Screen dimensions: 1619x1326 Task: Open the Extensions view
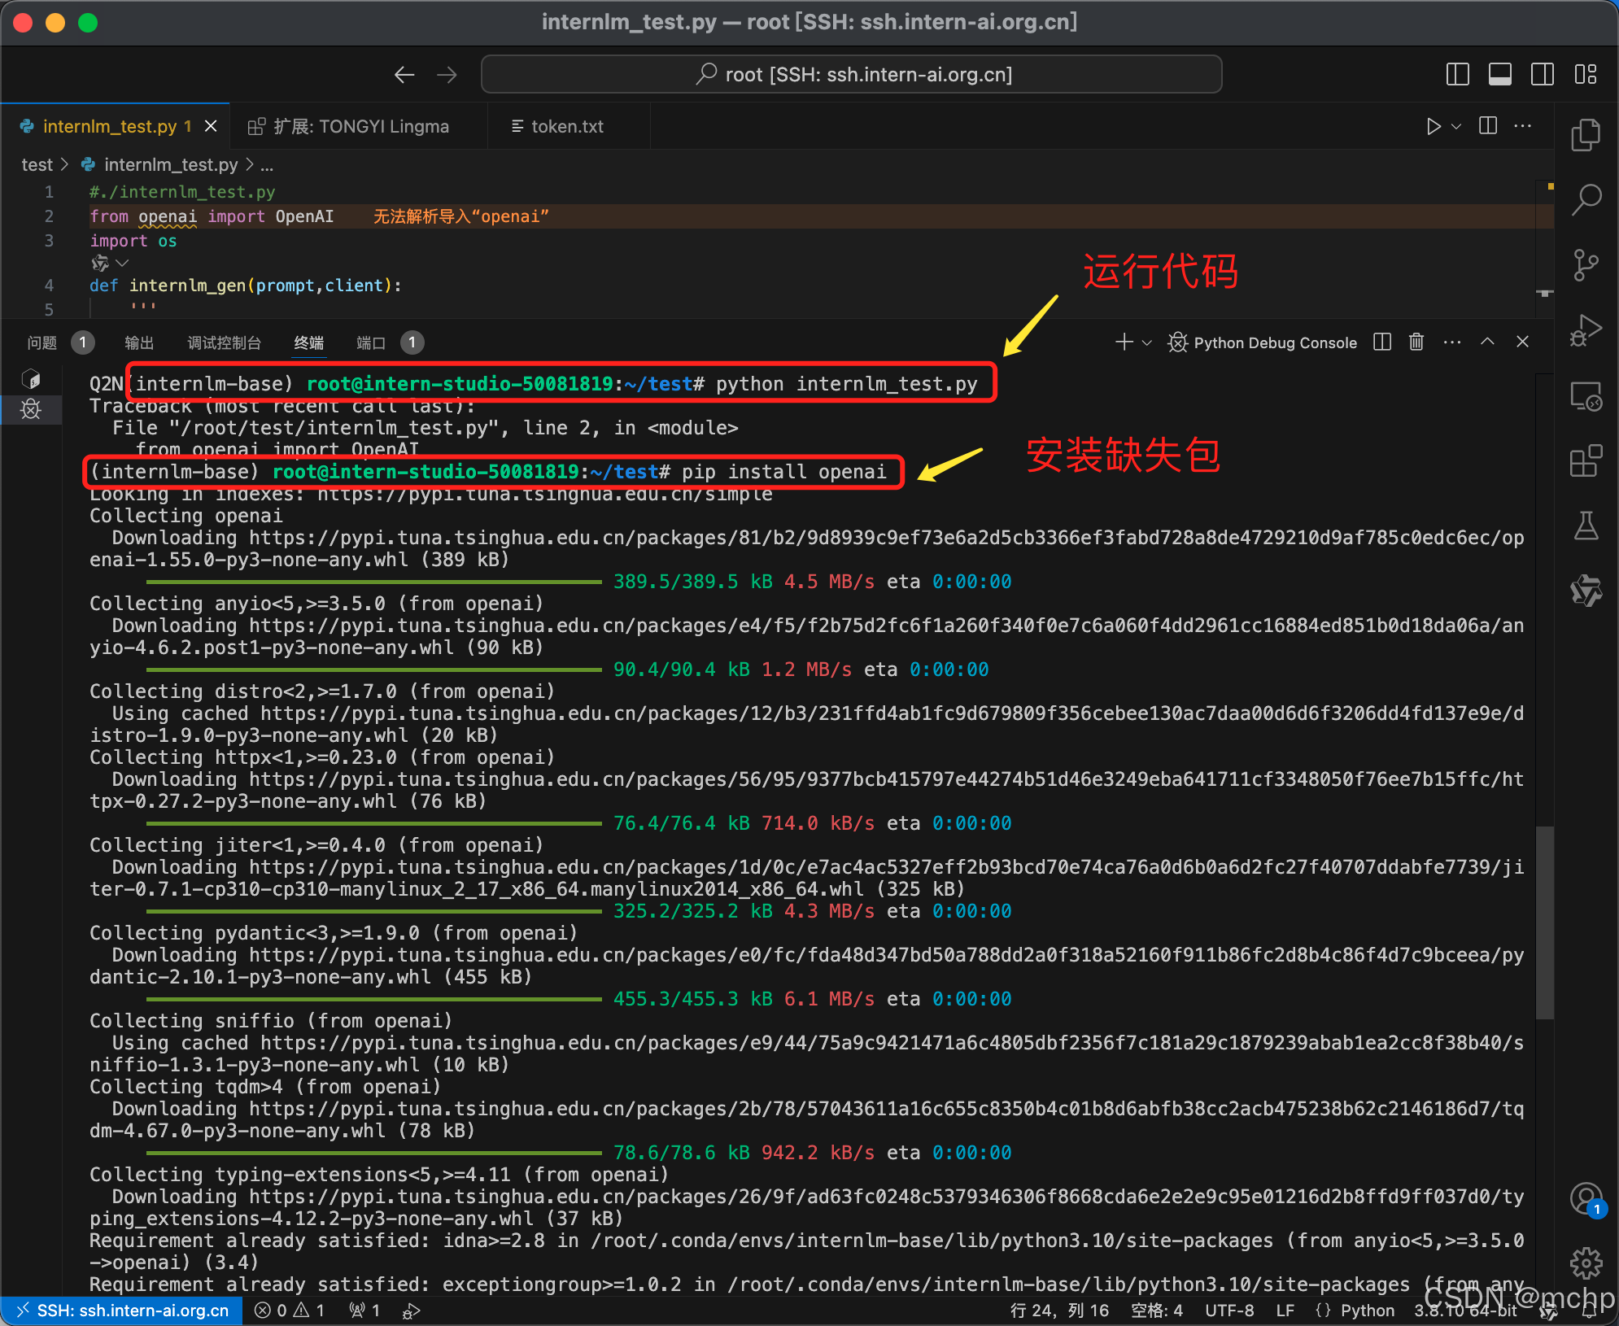(1586, 461)
